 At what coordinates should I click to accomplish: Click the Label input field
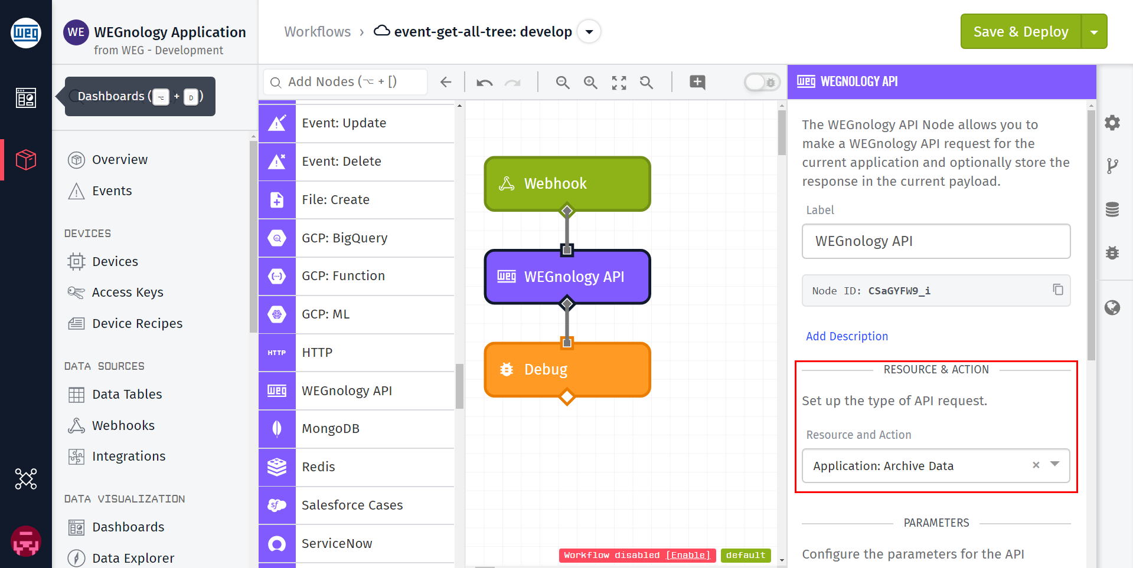pos(936,241)
